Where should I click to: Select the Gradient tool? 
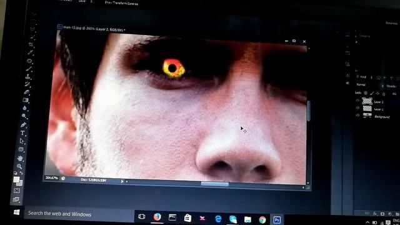(26, 100)
